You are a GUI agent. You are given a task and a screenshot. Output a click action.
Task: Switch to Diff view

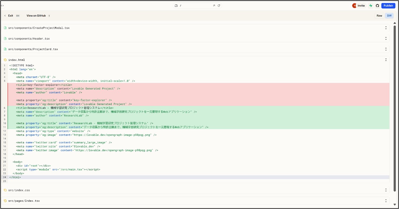coord(389,16)
